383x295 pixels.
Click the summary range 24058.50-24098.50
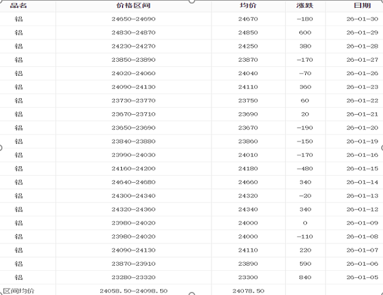coord(133,291)
